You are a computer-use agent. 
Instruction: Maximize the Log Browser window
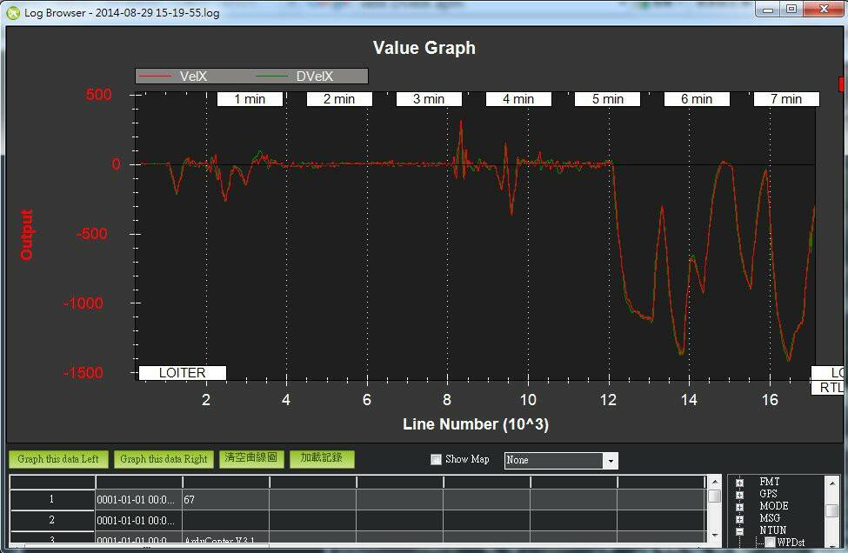click(x=791, y=10)
